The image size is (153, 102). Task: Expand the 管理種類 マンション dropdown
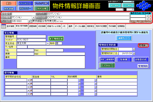tap(33, 18)
